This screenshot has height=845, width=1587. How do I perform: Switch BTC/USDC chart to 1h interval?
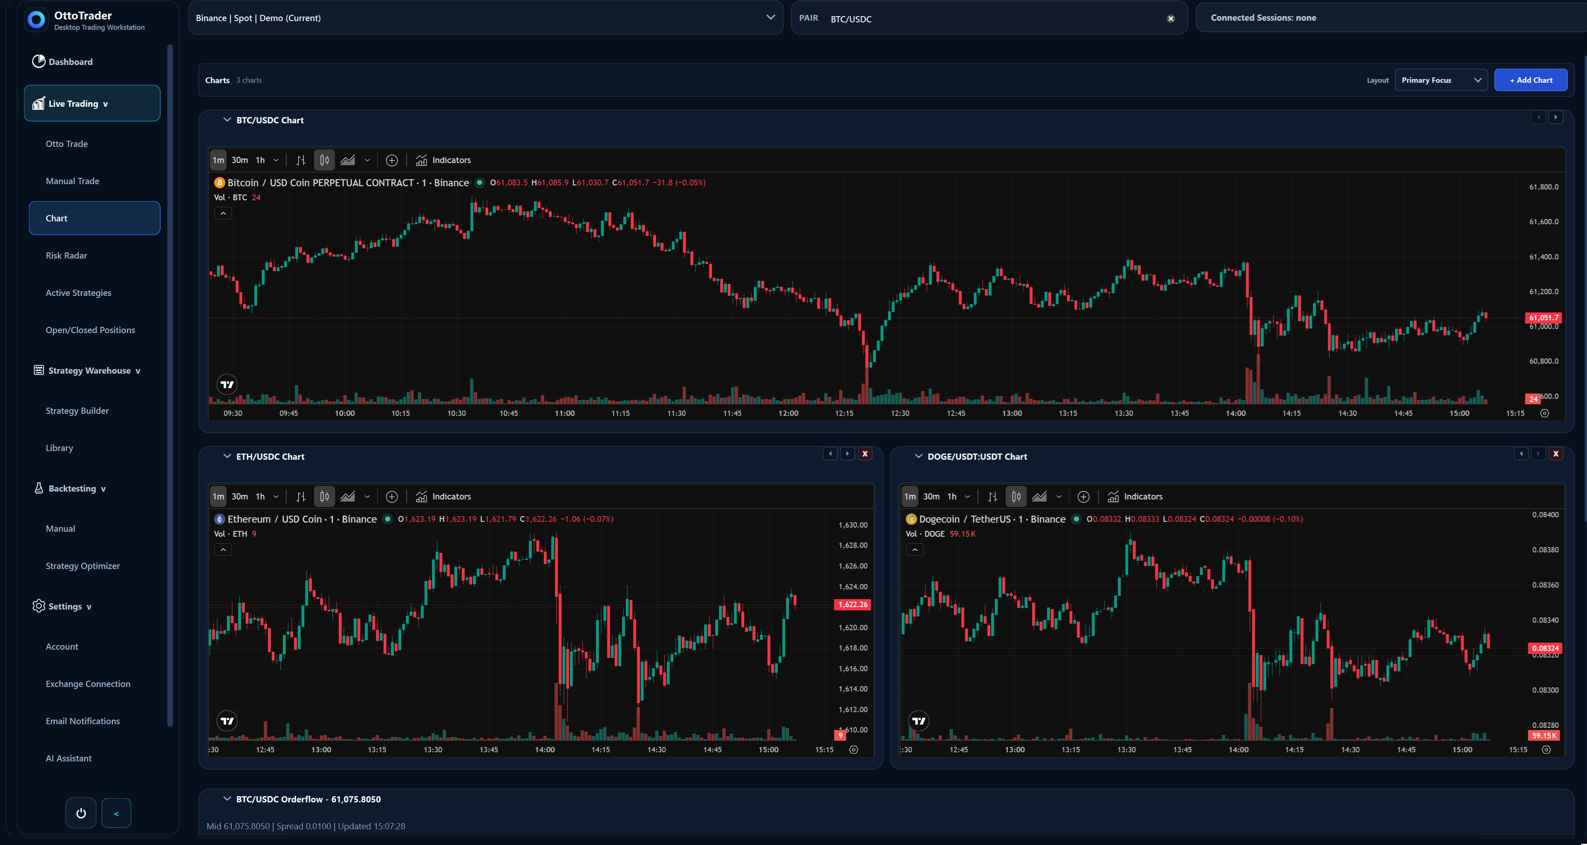260,160
